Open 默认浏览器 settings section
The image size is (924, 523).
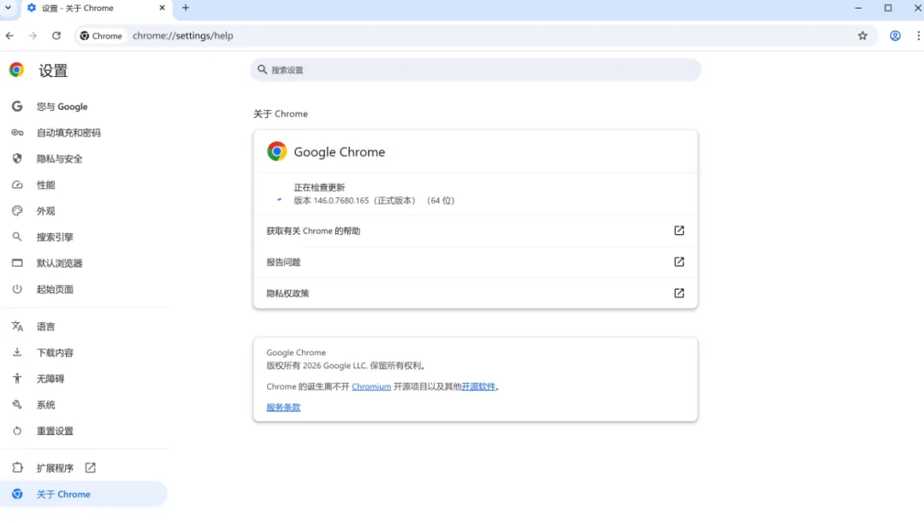(84, 263)
